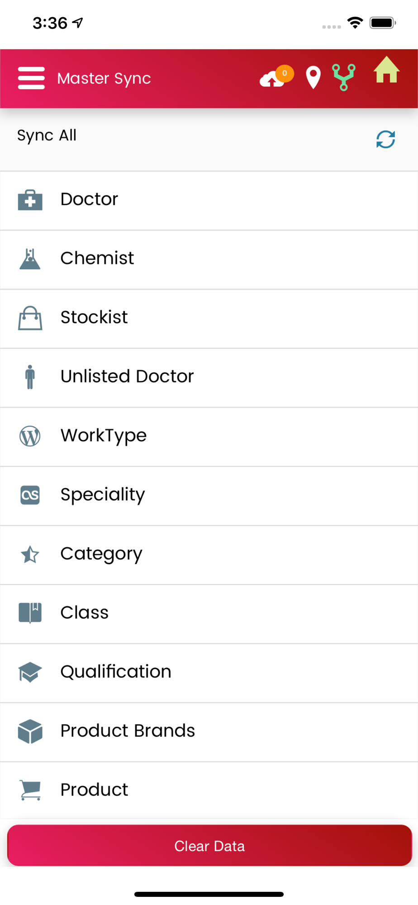
Task: Tap the Sync All refresh icon
Action: (385, 139)
